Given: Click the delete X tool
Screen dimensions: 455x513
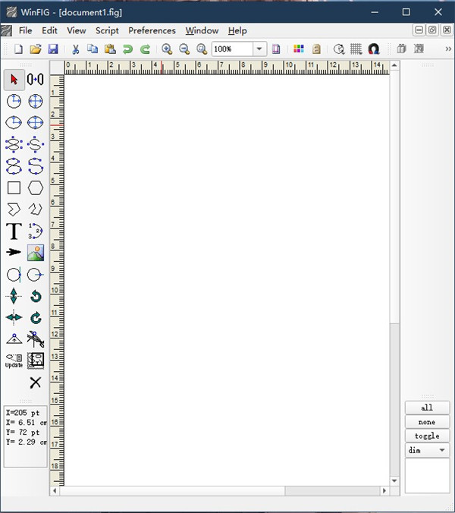Looking at the screenshot, I should coord(36,382).
